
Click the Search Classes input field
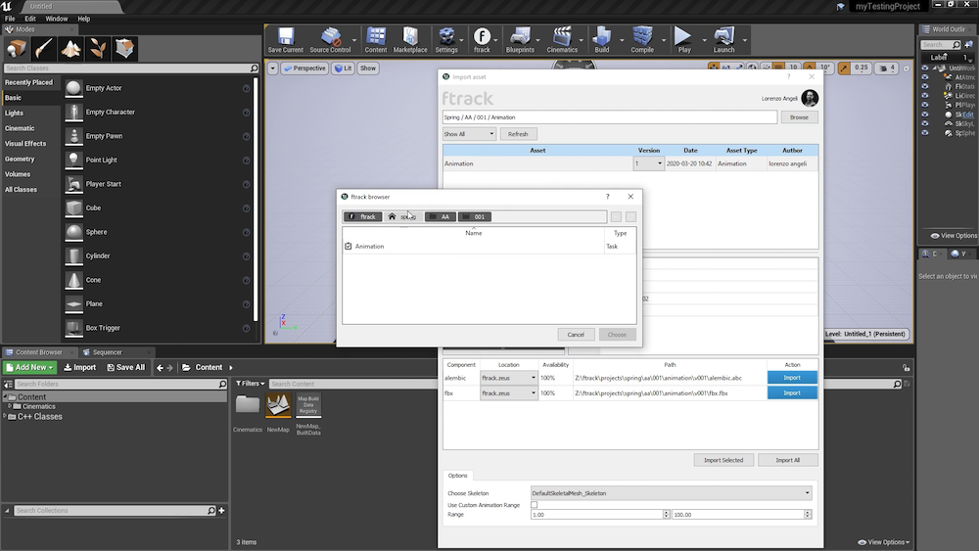pos(130,68)
